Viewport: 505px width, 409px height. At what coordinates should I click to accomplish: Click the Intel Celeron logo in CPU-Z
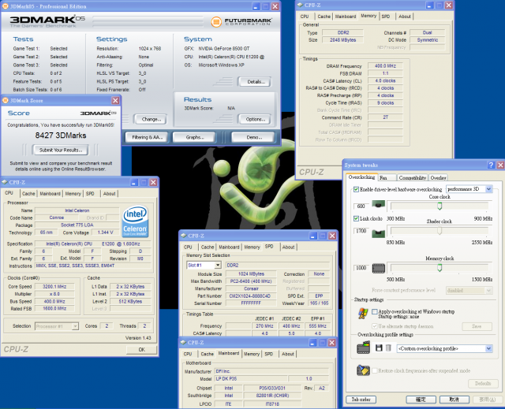pyautogui.click(x=135, y=221)
